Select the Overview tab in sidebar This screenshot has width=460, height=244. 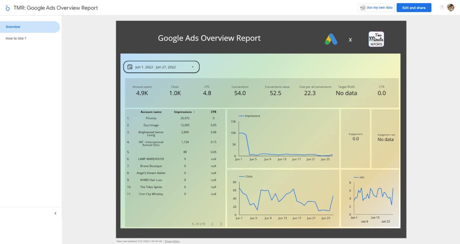click(13, 27)
